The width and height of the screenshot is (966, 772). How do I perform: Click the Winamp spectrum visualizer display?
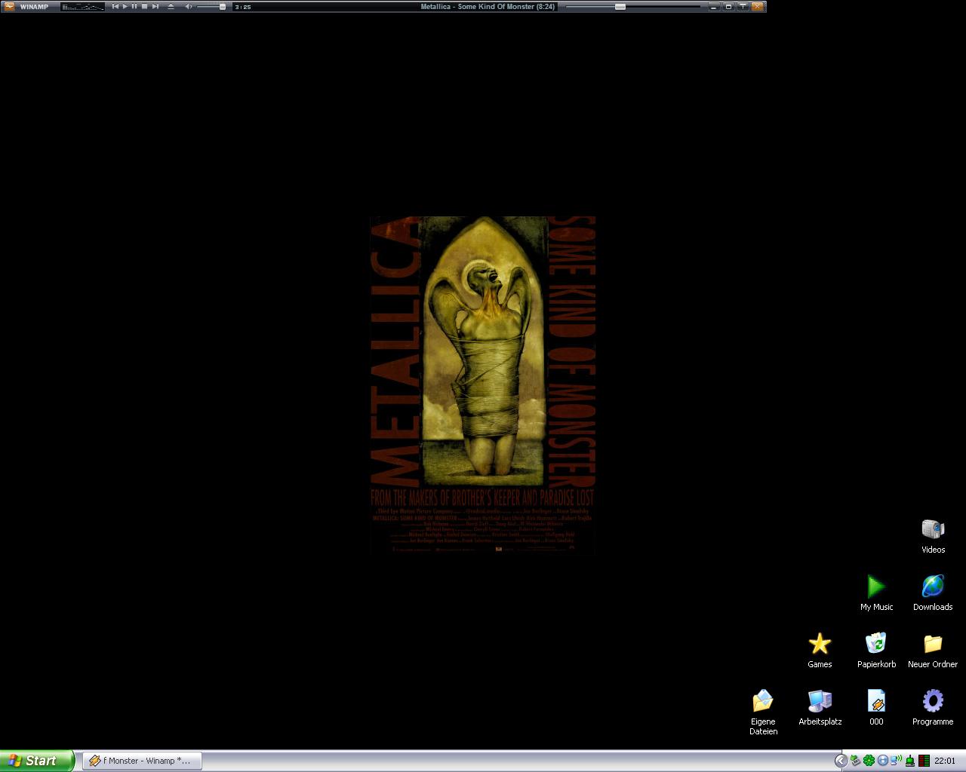[82, 7]
